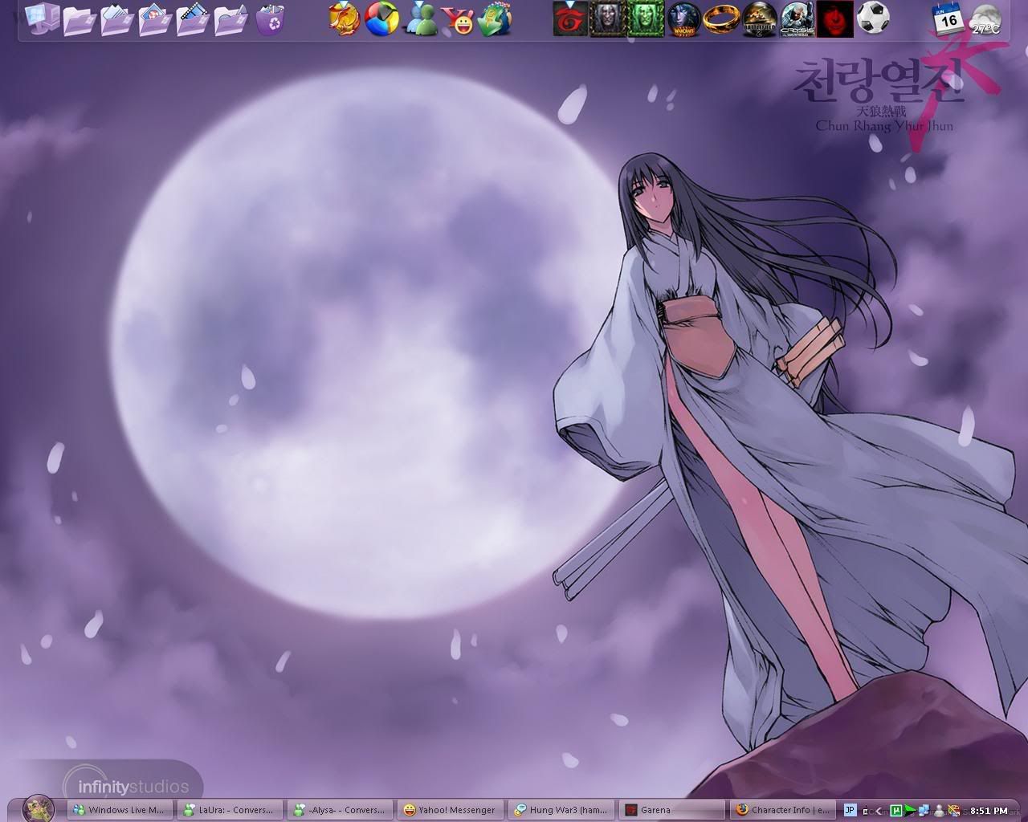
Task: Launch the red, green and blue sphere icon
Action: (382, 19)
